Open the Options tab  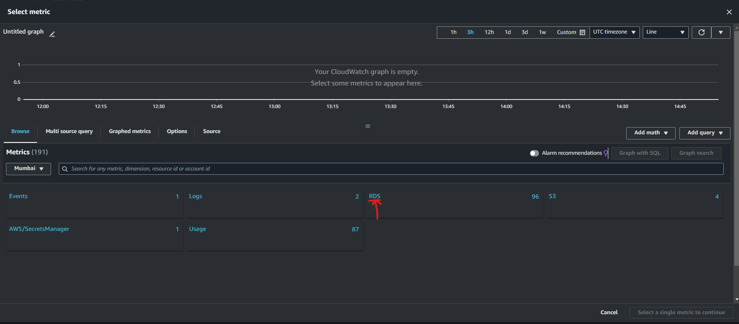coord(177,131)
